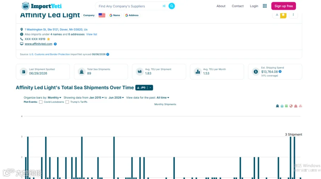Enable the Covid Lockdowns checkbox
The height and width of the screenshot is (179, 321).
pos(41,102)
